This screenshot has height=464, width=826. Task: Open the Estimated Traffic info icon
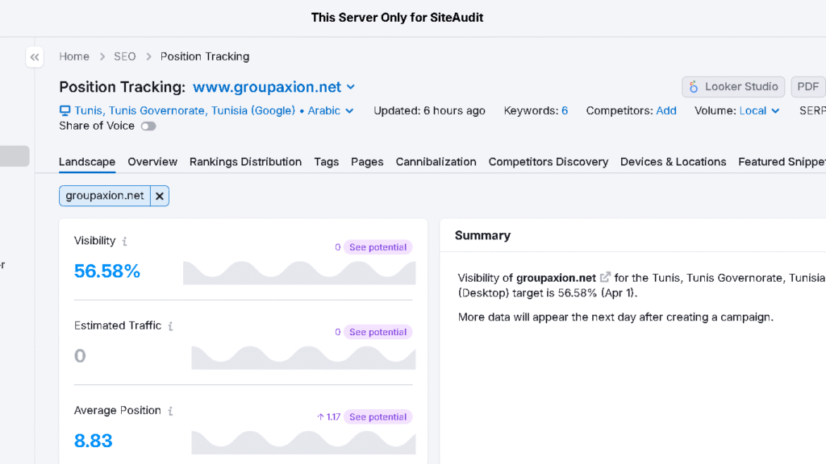(x=170, y=325)
